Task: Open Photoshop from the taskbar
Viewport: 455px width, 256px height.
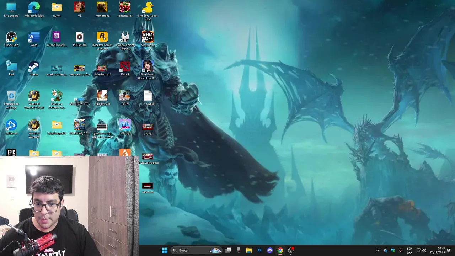Action: pos(259,250)
